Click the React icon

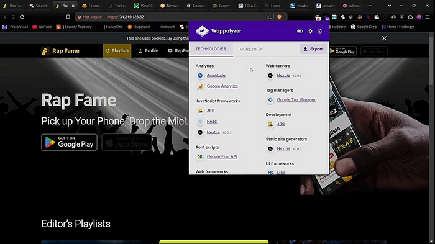click(x=200, y=122)
